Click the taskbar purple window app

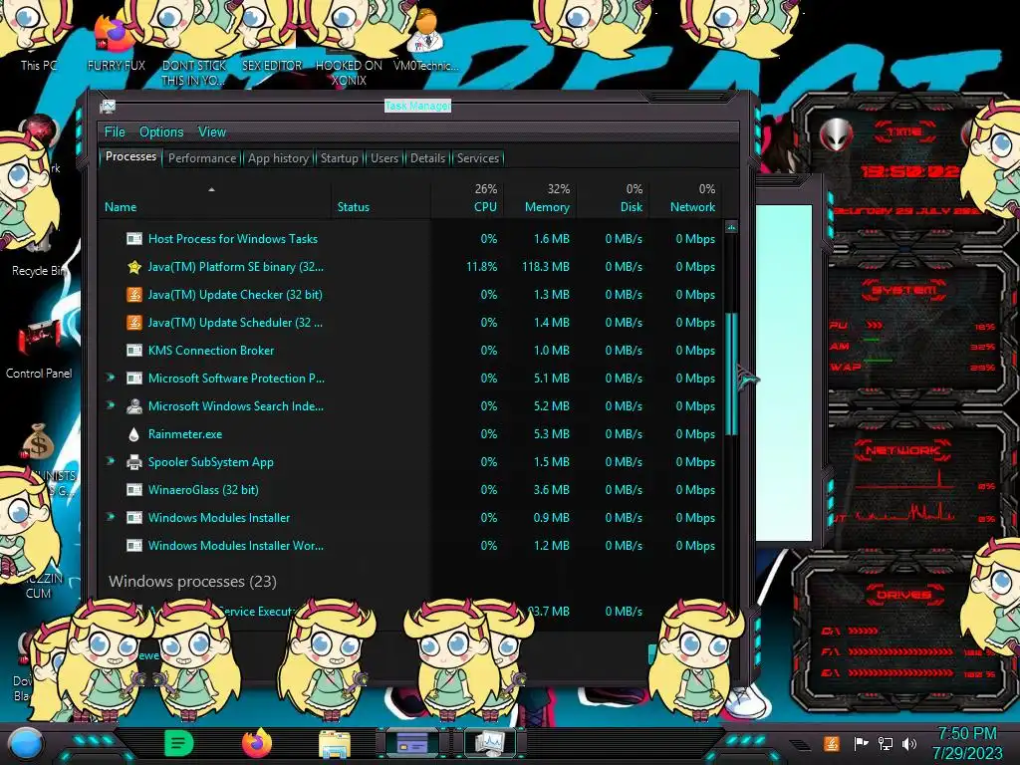pos(412,743)
